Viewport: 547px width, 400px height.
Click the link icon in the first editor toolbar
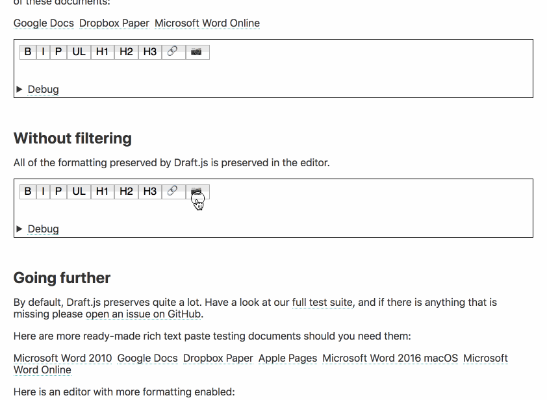coord(173,52)
